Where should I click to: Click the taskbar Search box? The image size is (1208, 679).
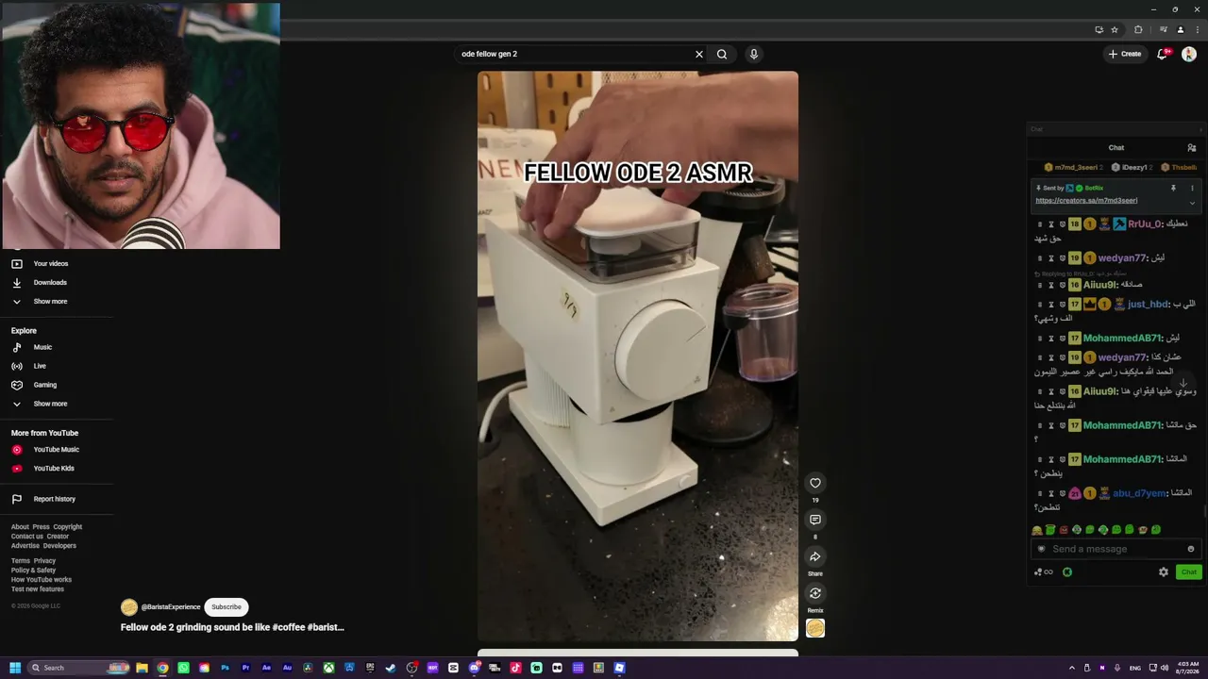[79, 668]
